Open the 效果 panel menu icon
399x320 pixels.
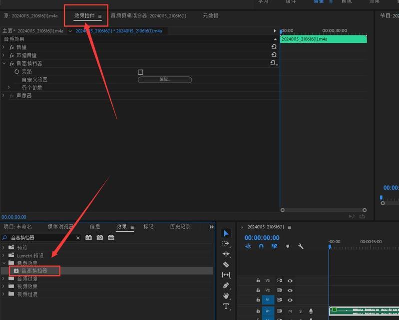[x=132, y=227]
